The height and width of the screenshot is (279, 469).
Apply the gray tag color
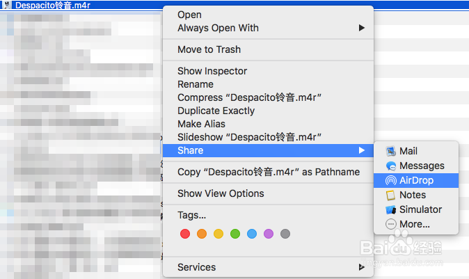click(x=285, y=234)
